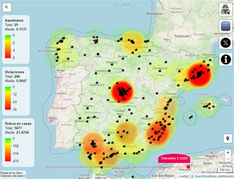The image size is (234, 179).
Task: Click the location pin marker button
Action: [x=228, y=139]
